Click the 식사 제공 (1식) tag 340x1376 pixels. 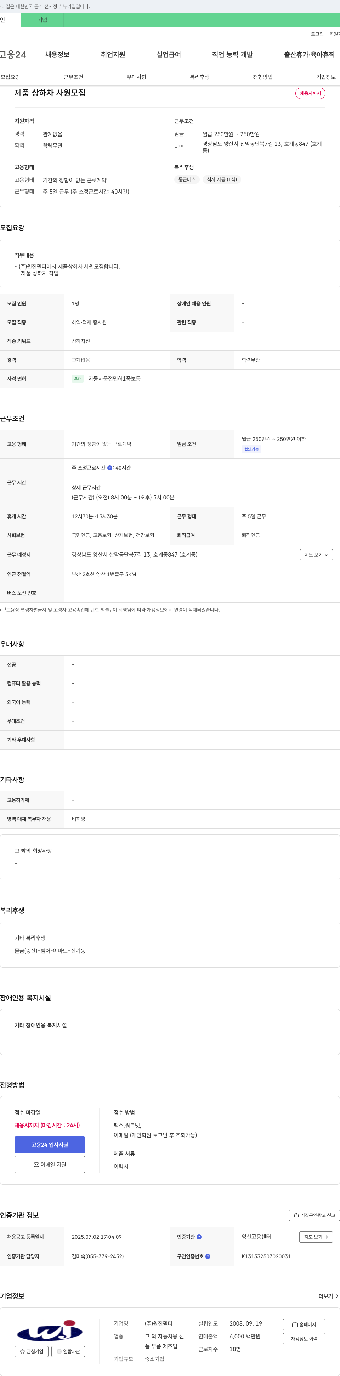point(222,179)
